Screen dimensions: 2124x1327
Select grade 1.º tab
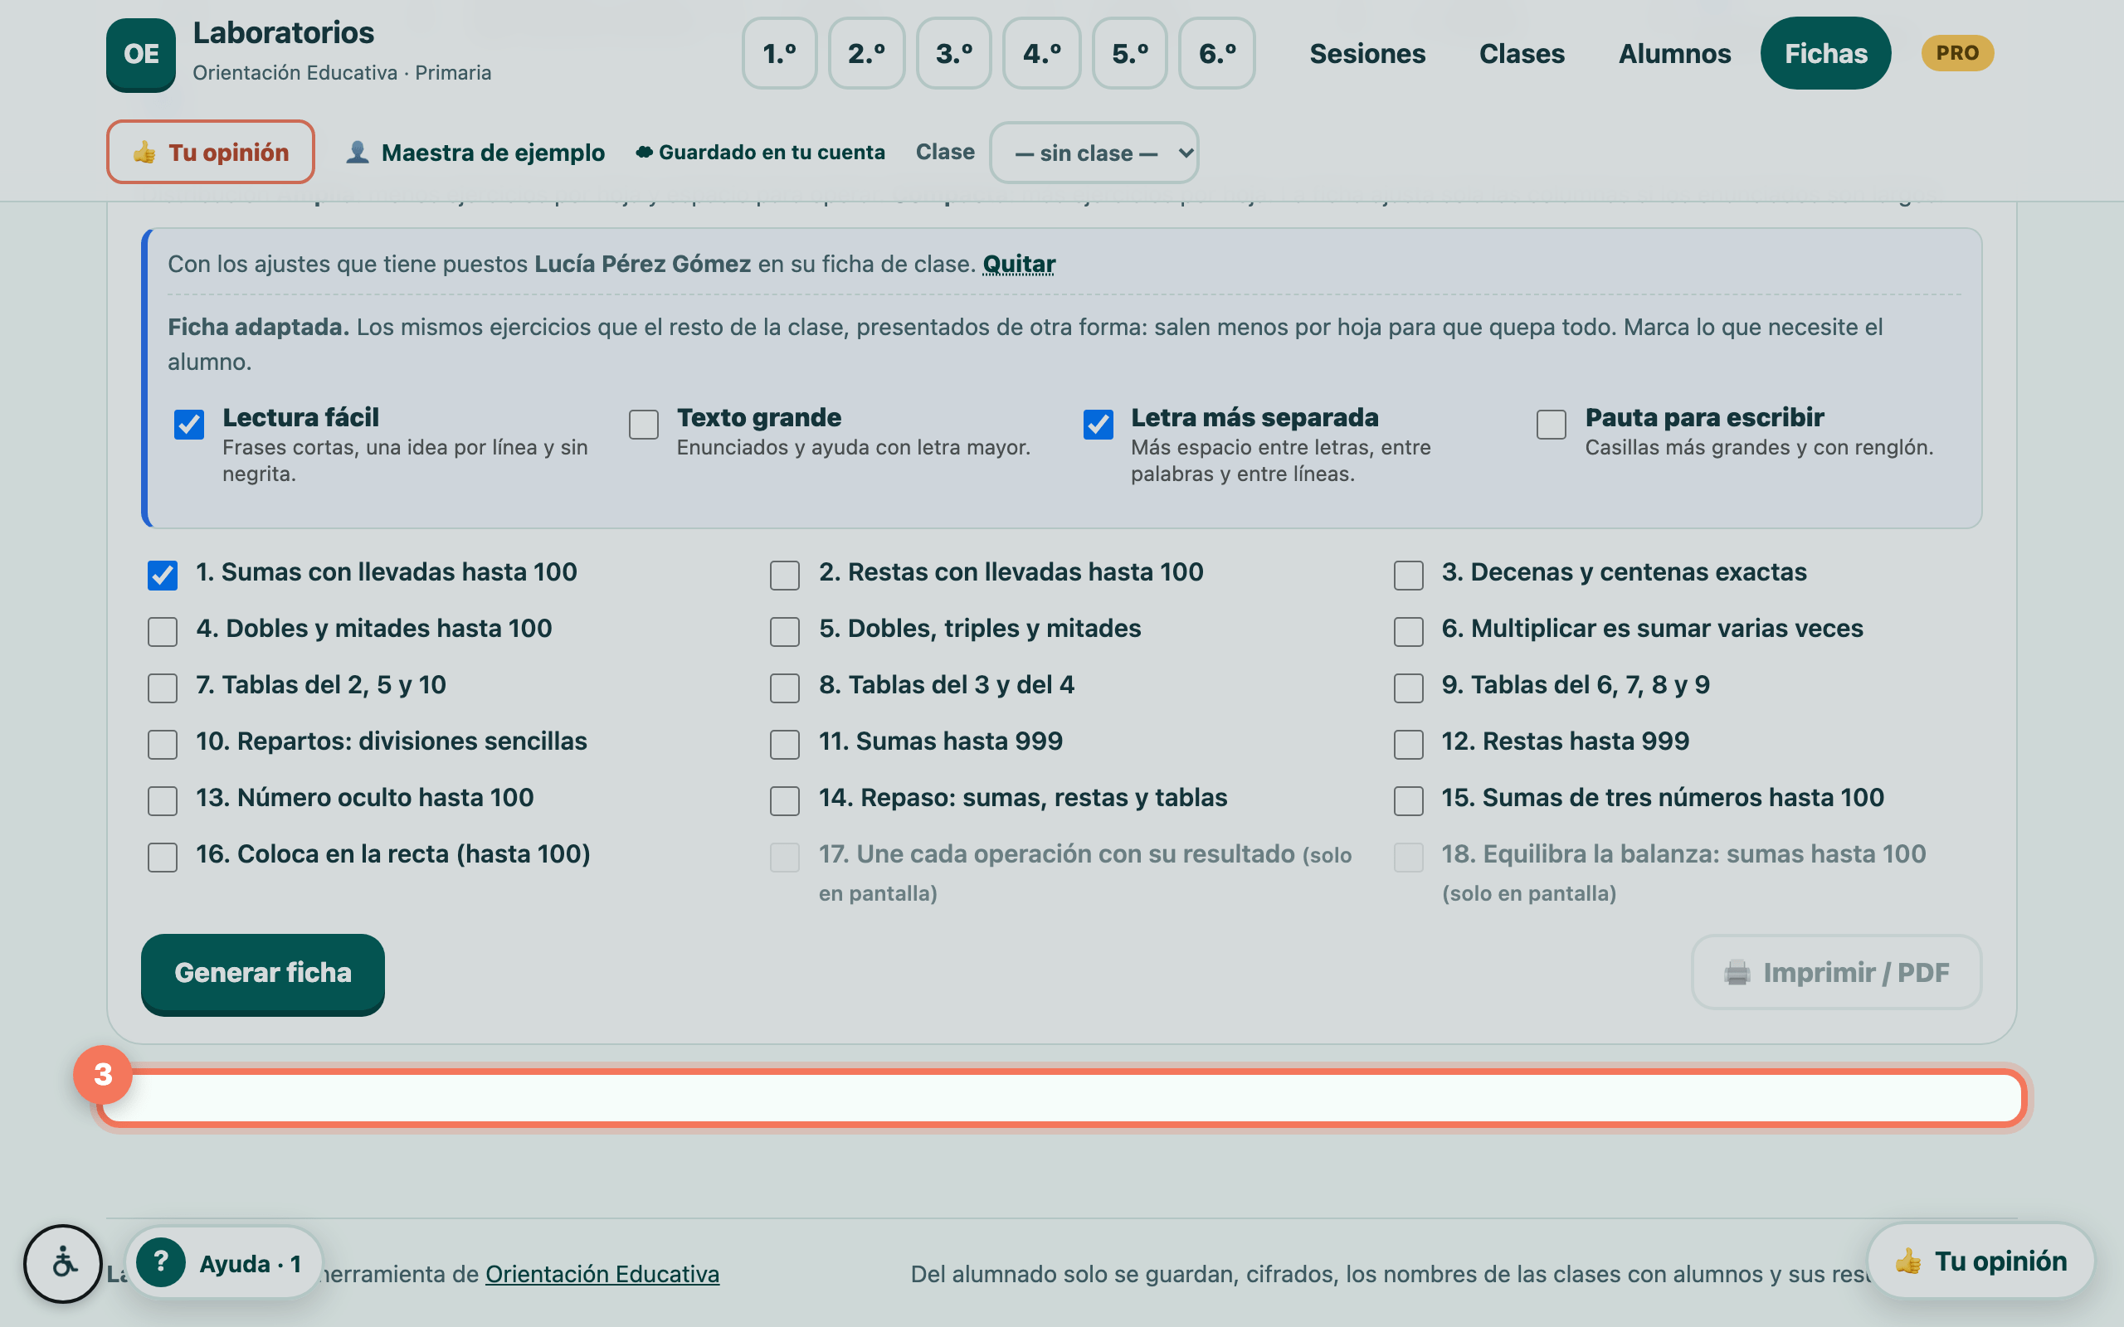[779, 54]
